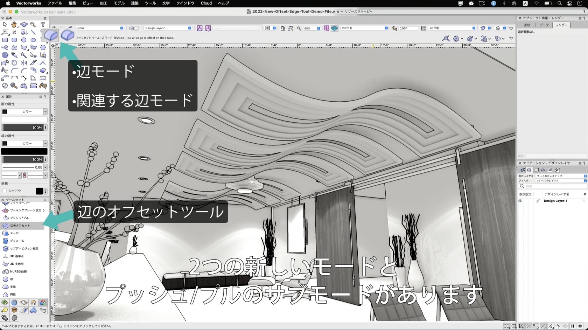Open the Design Layer-1 layer dropdown
This screenshot has height=330, width=588.
point(168,28)
